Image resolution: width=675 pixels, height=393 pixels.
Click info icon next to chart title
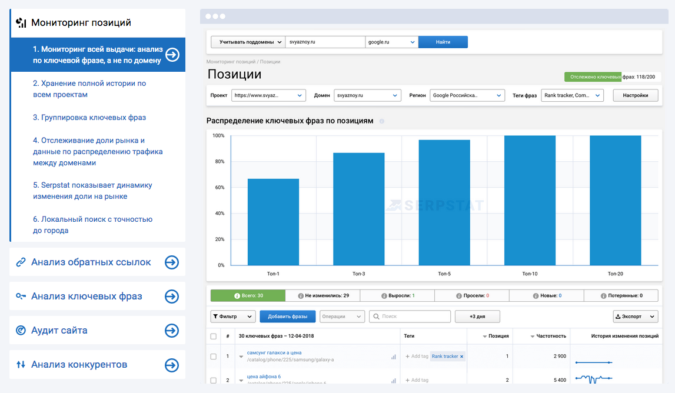[x=382, y=121]
